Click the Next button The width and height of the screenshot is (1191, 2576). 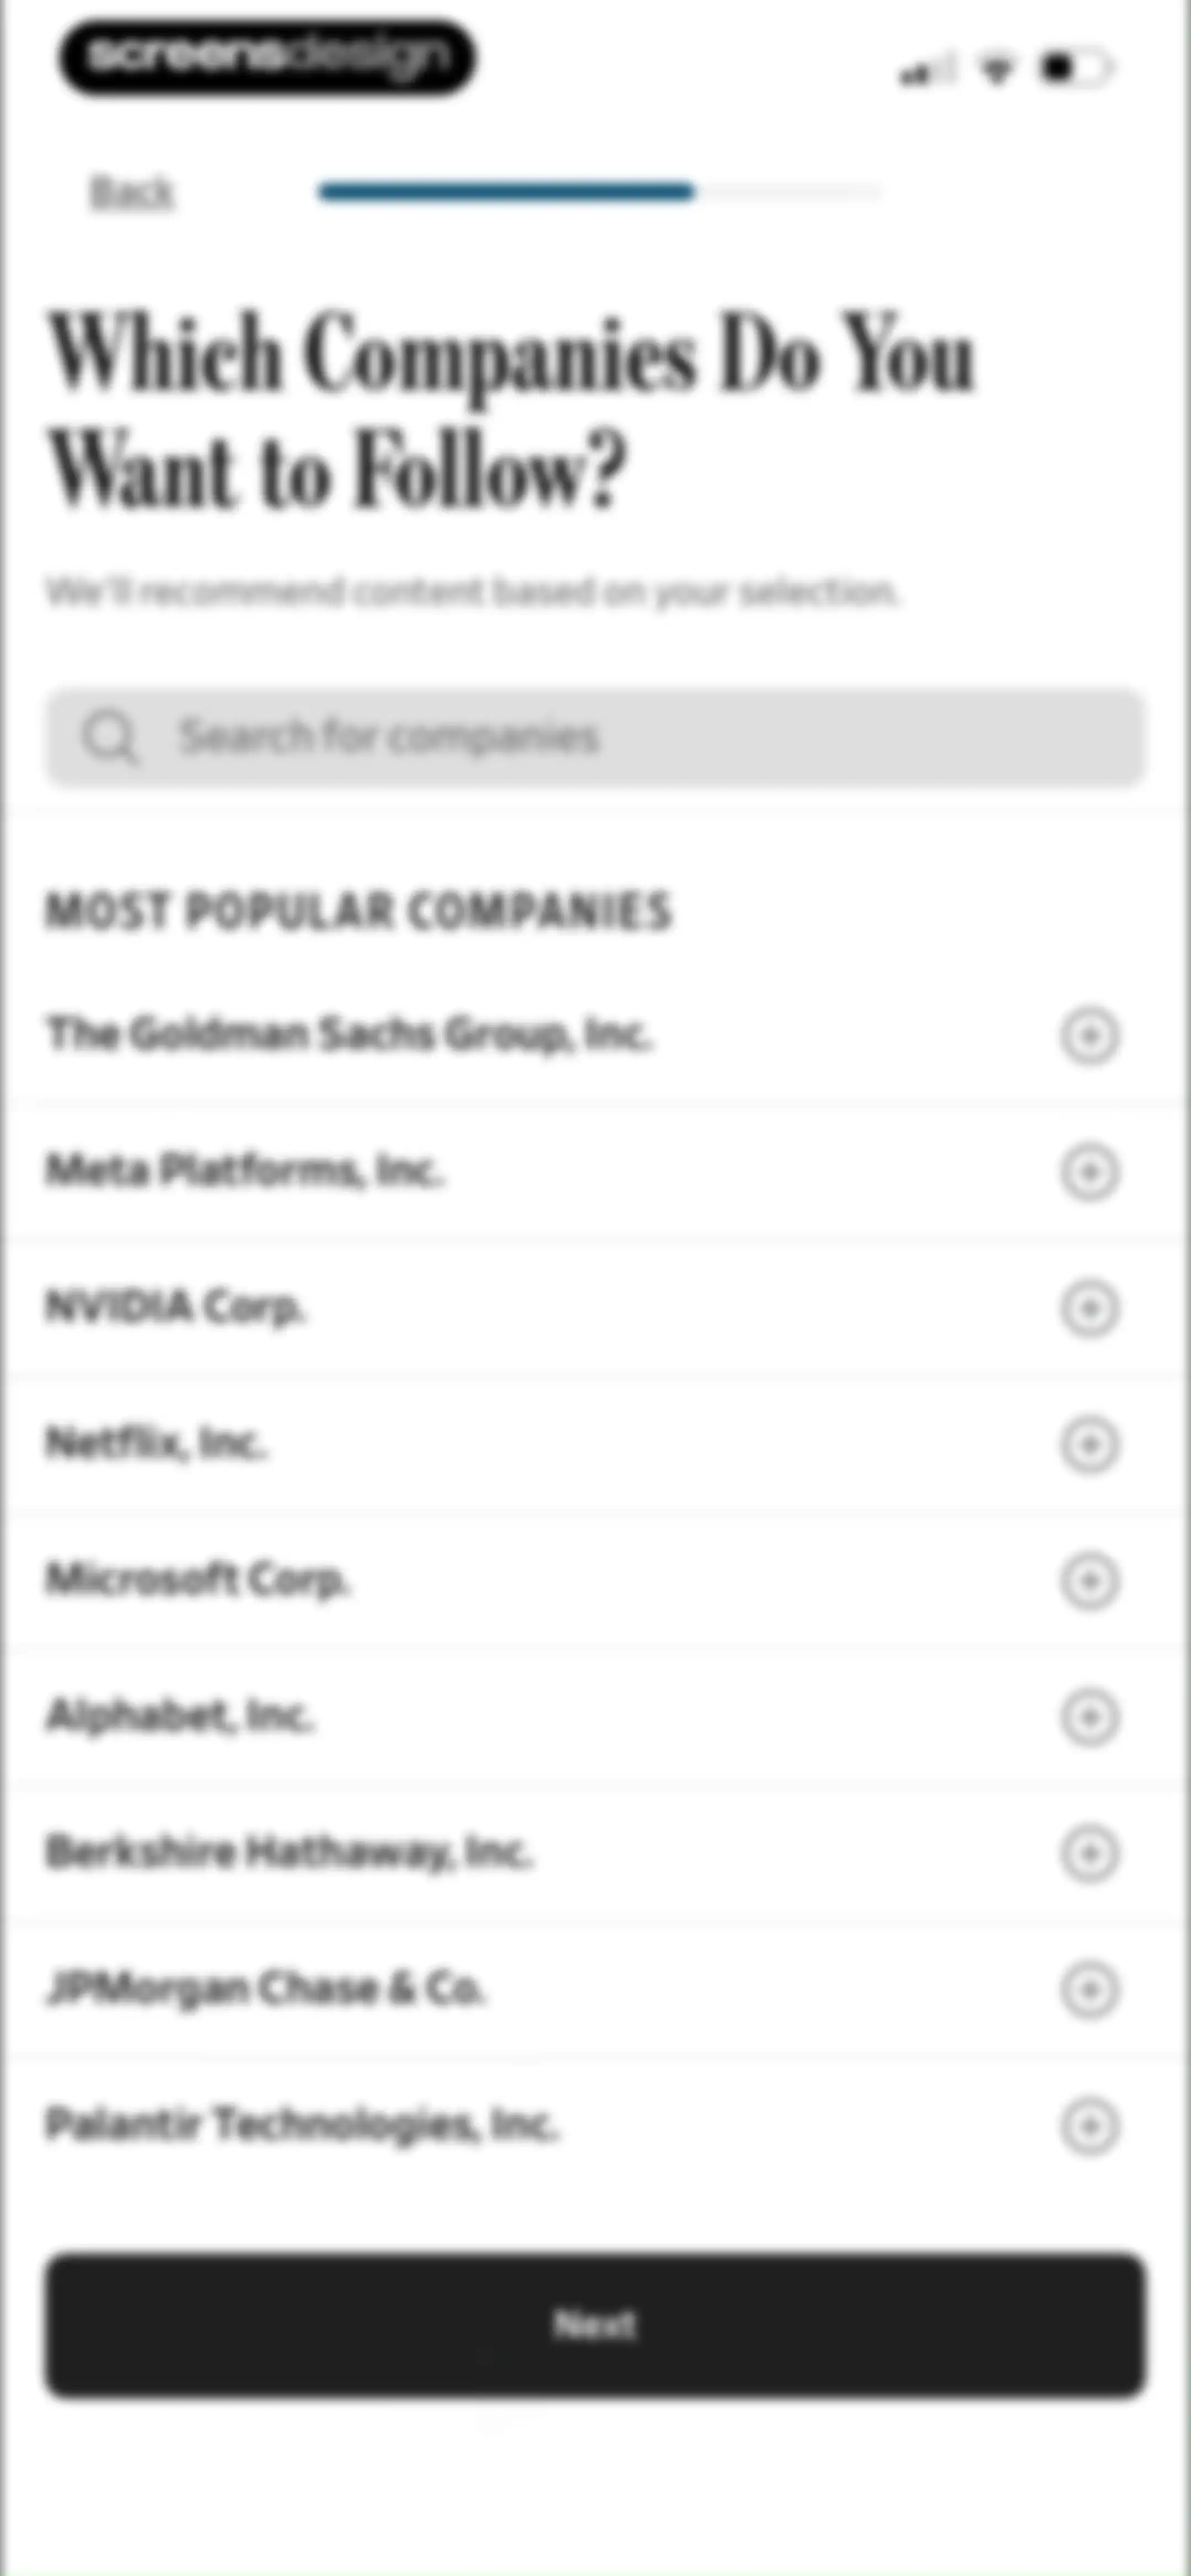[x=595, y=2324]
